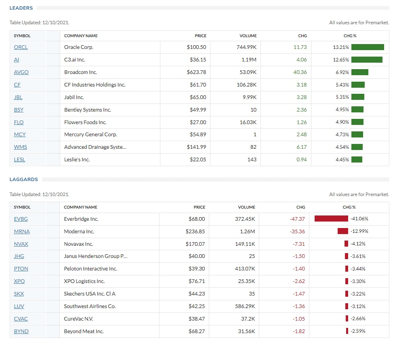Select the BSY ticker link
This screenshot has height=340, width=395.
coord(19,110)
